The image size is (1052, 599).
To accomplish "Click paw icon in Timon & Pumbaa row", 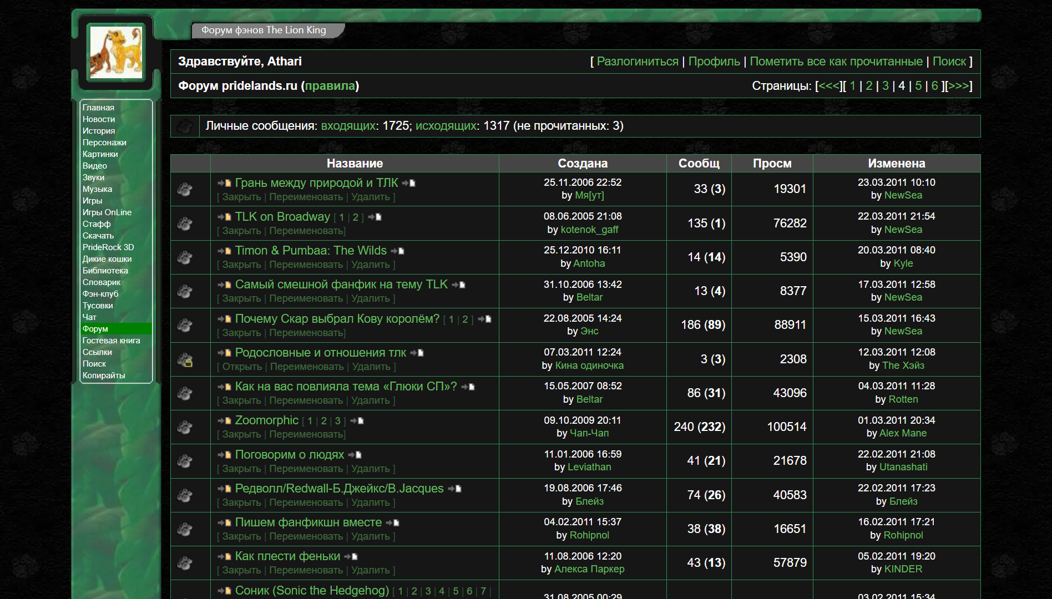I will click(185, 258).
